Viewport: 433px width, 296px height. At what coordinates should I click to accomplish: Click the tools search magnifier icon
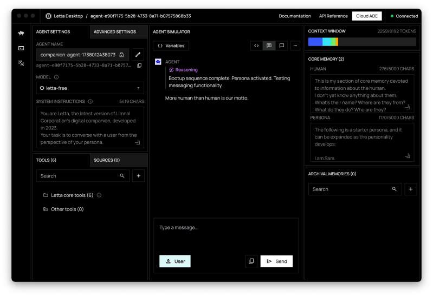122,176
